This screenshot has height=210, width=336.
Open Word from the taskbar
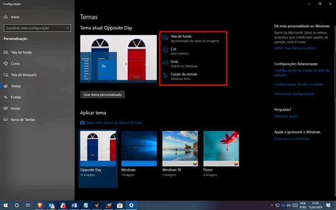[x=74, y=205]
